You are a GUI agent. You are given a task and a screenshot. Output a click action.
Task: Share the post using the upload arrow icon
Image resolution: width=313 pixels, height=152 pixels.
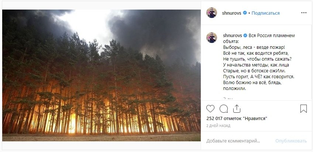[x=237, y=109]
